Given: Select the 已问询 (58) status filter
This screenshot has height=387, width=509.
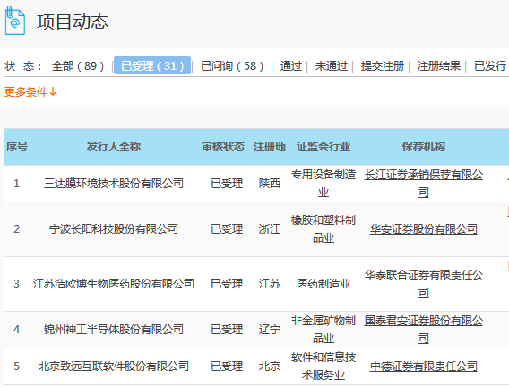Looking at the screenshot, I should [x=232, y=66].
